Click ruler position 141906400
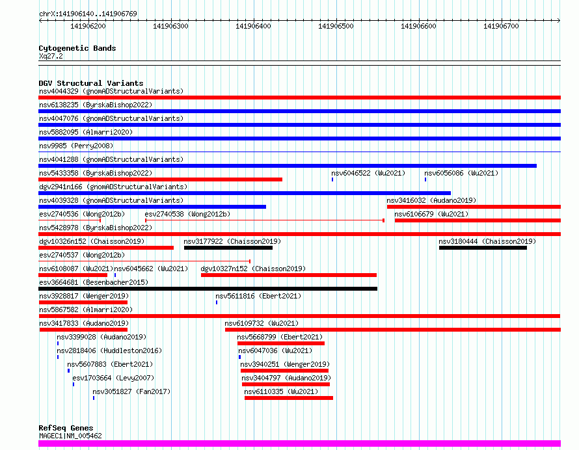Image resolution: width=579 pixels, height=450 pixels. click(x=253, y=26)
